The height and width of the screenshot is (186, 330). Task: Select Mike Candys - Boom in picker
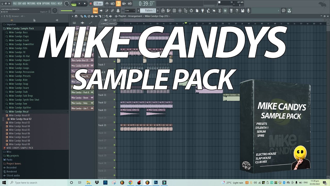coord(82,98)
